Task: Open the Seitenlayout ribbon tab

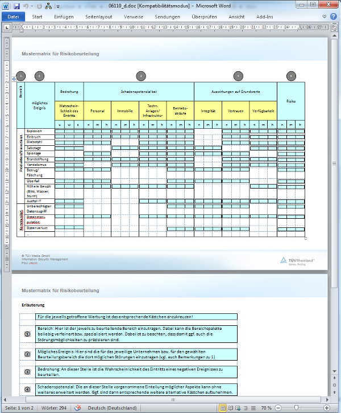Action: point(98,17)
